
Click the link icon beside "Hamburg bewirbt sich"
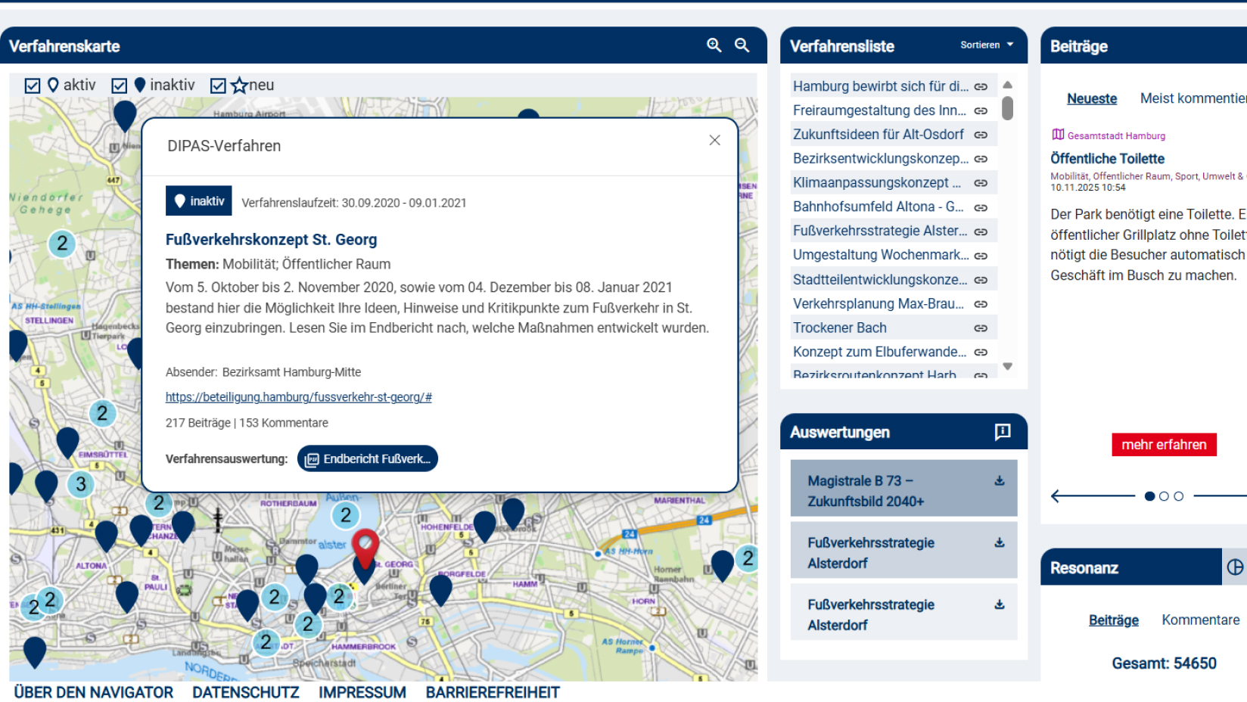pyautogui.click(x=981, y=85)
